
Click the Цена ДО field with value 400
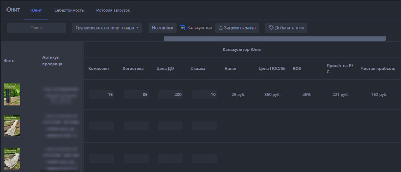click(170, 95)
